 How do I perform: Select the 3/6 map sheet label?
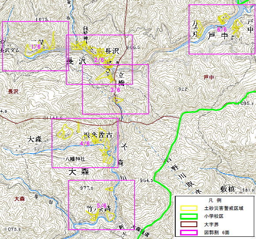(x=115, y=90)
